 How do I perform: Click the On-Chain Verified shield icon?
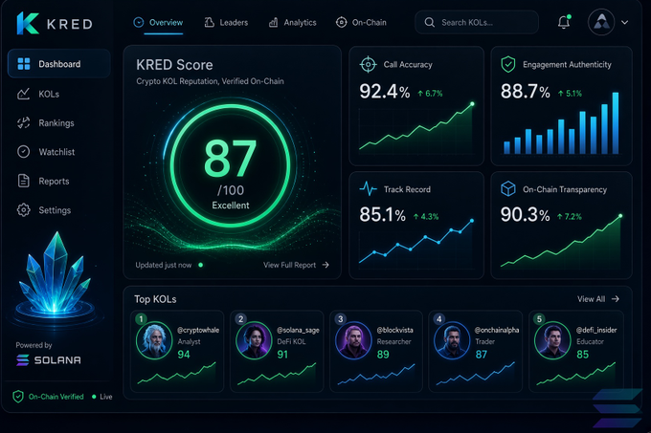pos(18,397)
